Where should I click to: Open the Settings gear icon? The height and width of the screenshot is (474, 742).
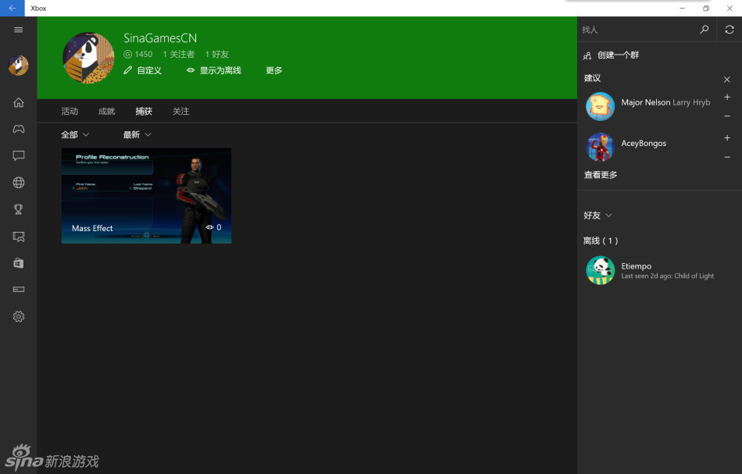[x=19, y=316]
